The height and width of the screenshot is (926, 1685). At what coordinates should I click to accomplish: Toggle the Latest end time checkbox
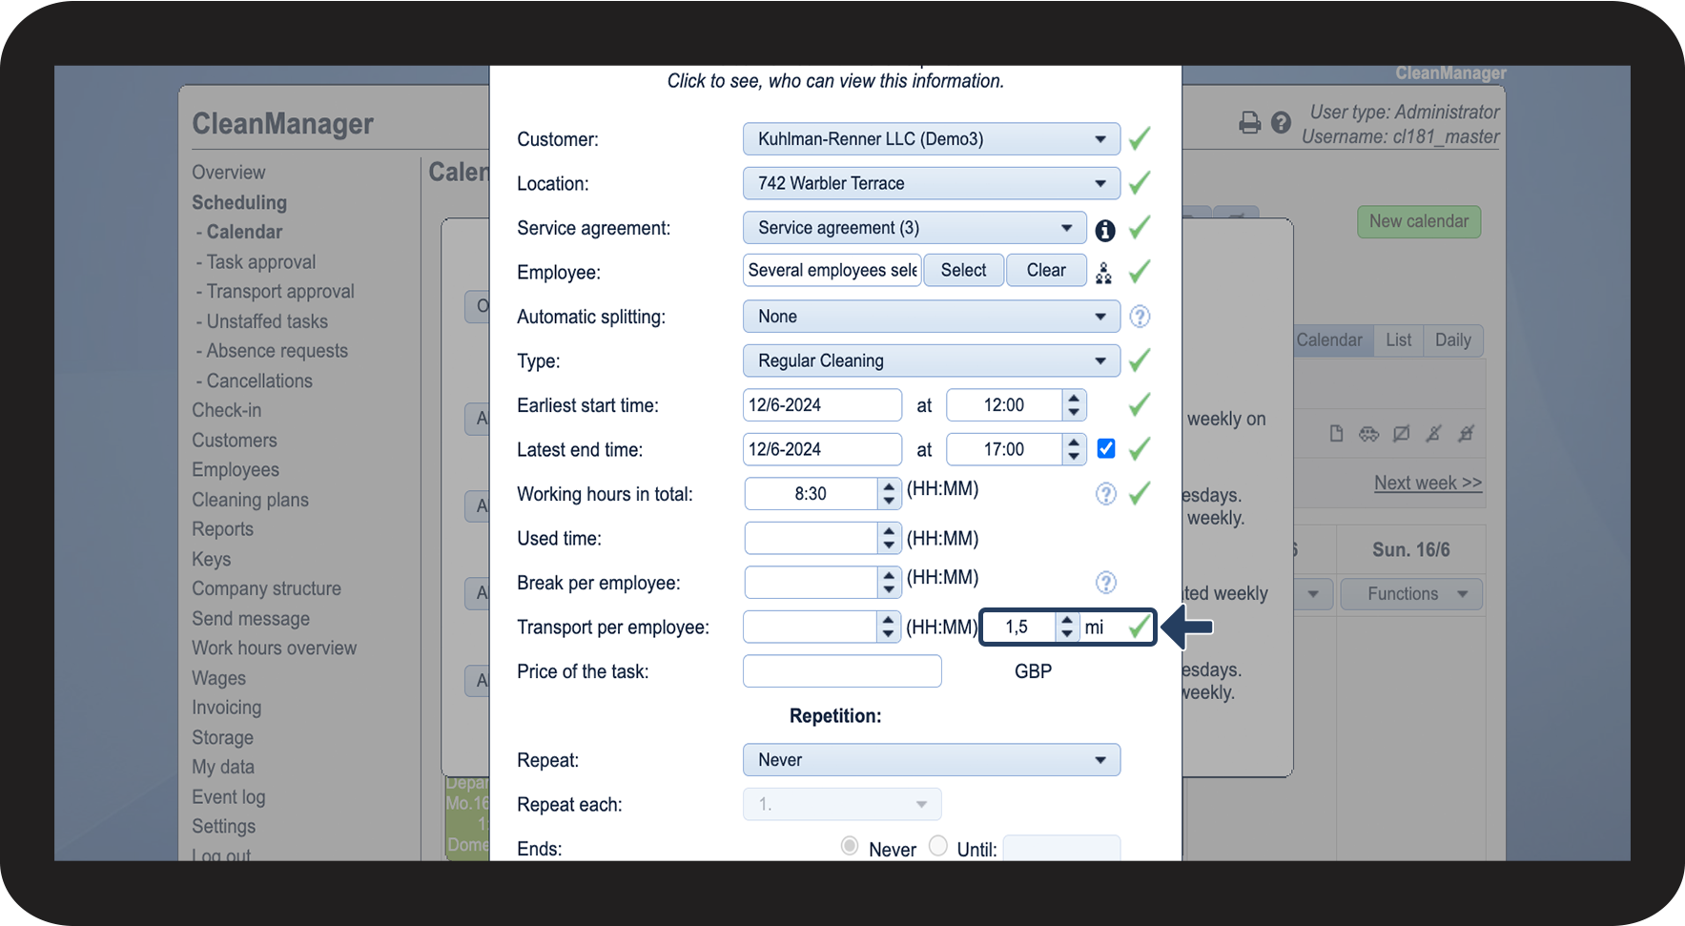[x=1106, y=448]
